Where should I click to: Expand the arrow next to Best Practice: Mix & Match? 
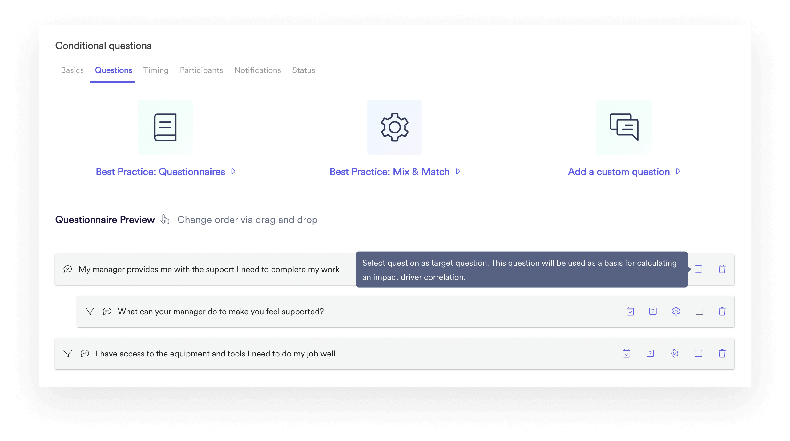pos(458,171)
